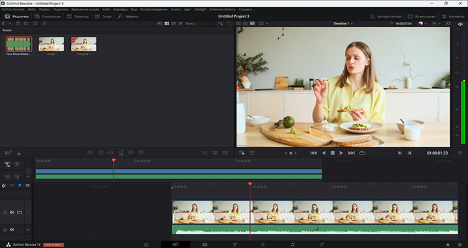Open the project settings gear icon
Image resolution: width=468 pixels, height=248 pixels.
(460, 244)
